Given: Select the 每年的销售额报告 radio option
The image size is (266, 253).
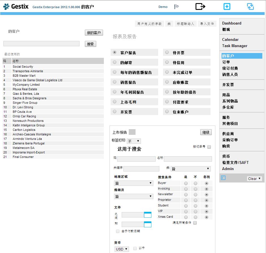Looking at the screenshot, I should pyautogui.click(x=115, y=72).
